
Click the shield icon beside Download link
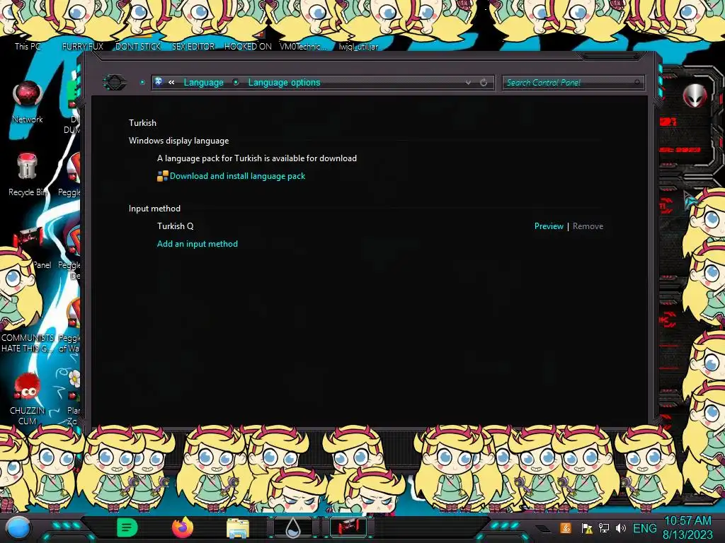click(x=162, y=176)
